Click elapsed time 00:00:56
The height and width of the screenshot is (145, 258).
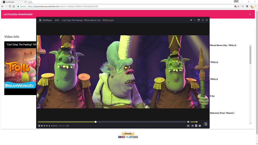pos(54,126)
